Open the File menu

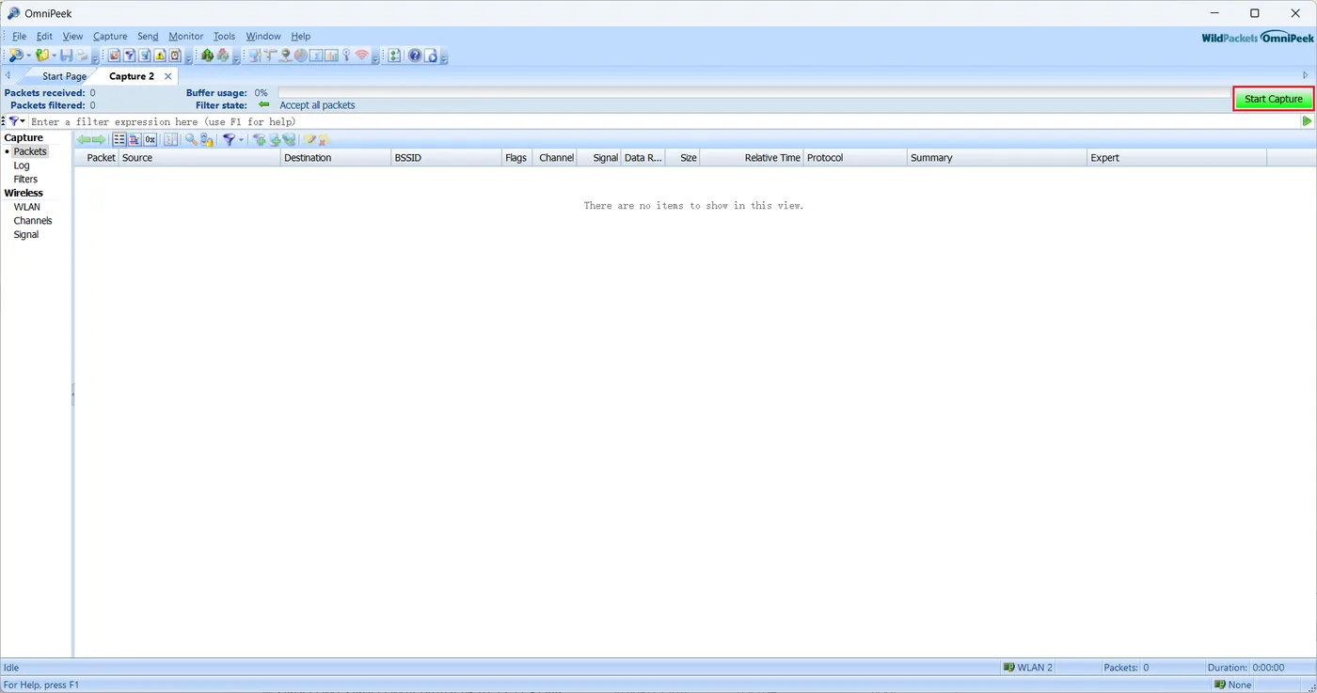(x=19, y=37)
